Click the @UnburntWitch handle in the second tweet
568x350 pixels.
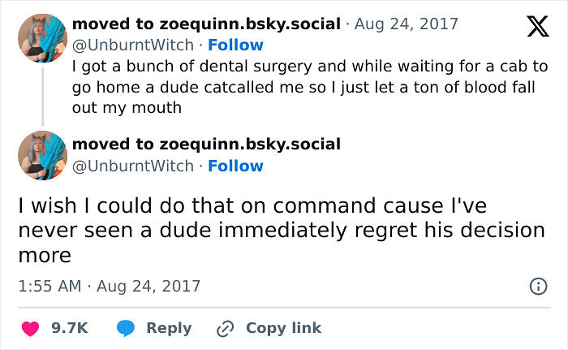tap(133, 166)
